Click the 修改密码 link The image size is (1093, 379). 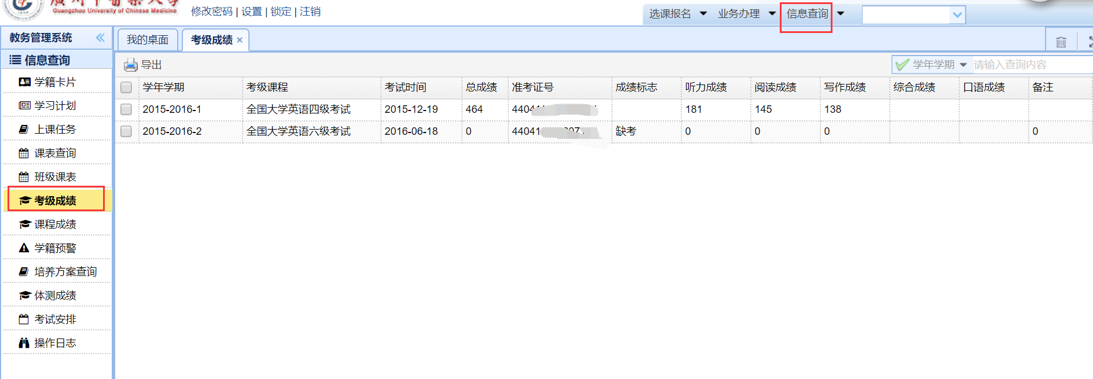[211, 12]
